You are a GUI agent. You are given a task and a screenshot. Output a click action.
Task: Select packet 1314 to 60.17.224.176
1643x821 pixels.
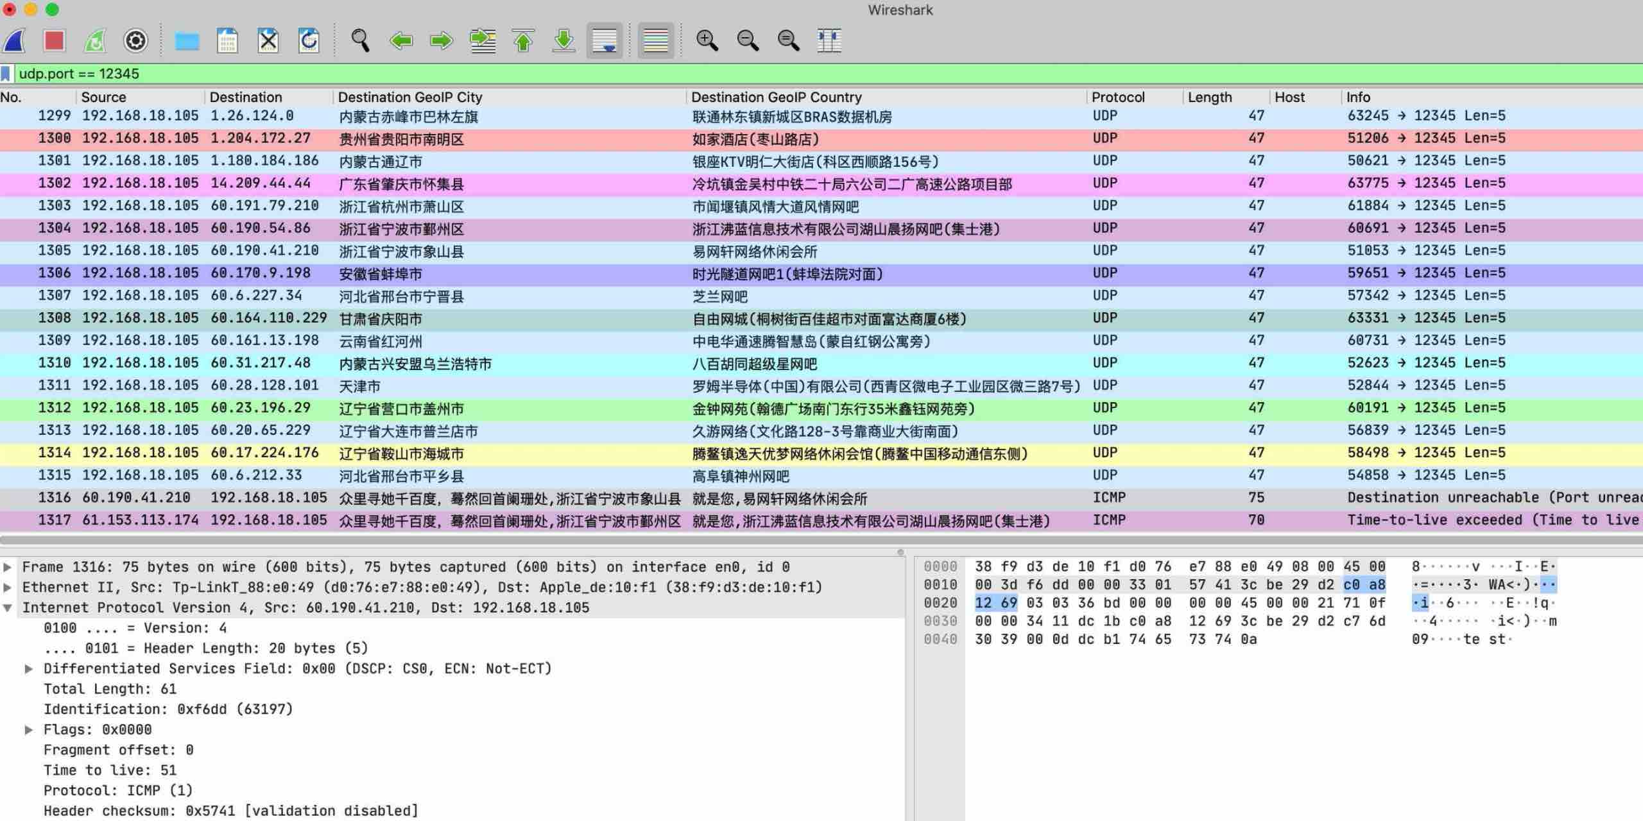point(821,453)
